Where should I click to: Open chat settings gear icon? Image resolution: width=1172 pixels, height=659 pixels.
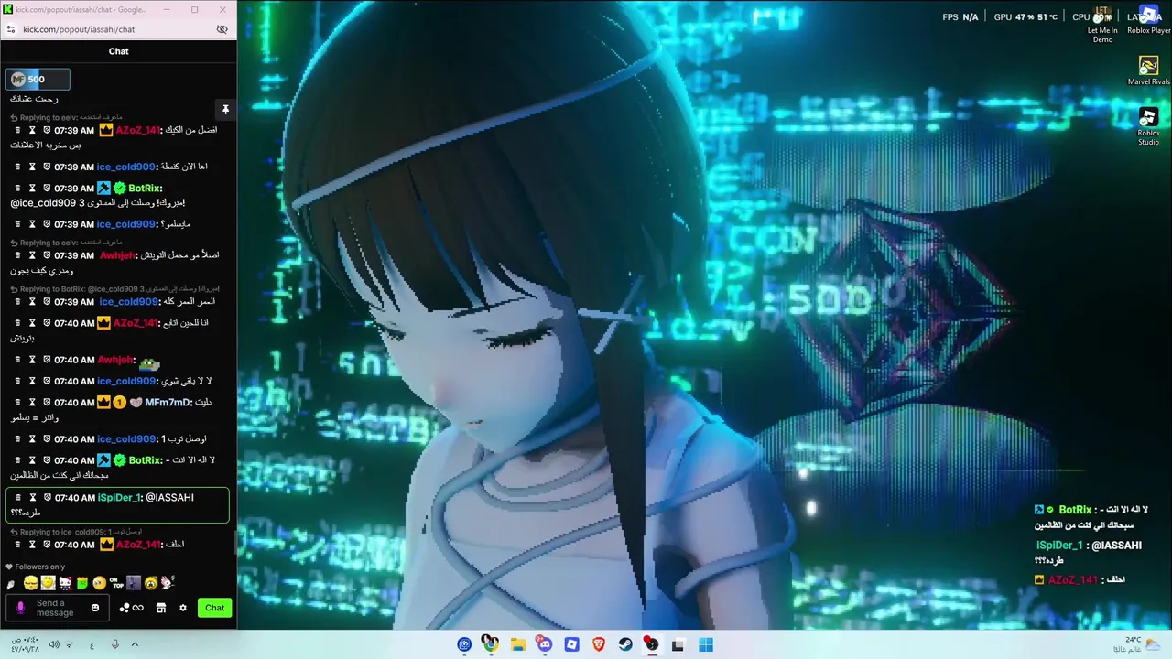[183, 608]
